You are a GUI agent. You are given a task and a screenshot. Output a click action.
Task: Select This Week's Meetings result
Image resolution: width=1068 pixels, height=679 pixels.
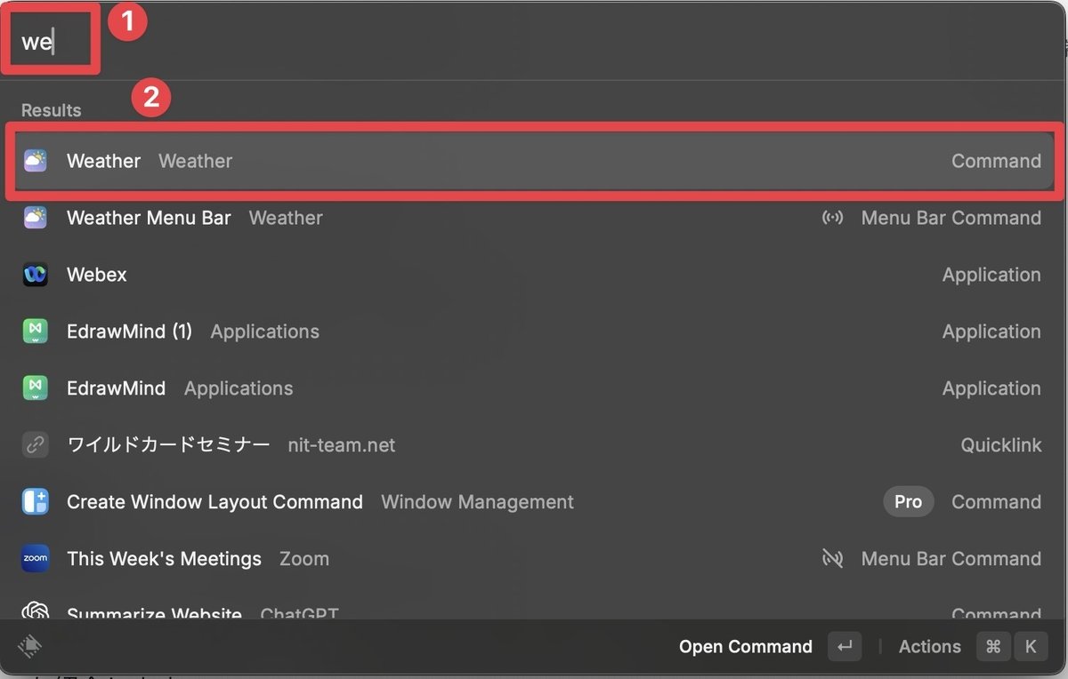click(532, 559)
